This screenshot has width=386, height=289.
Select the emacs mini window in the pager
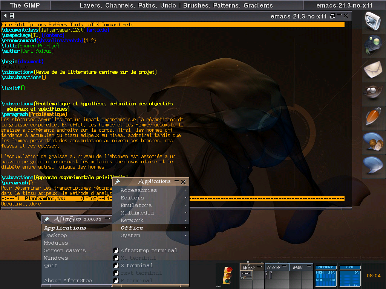pyautogui.click(x=246, y=274)
